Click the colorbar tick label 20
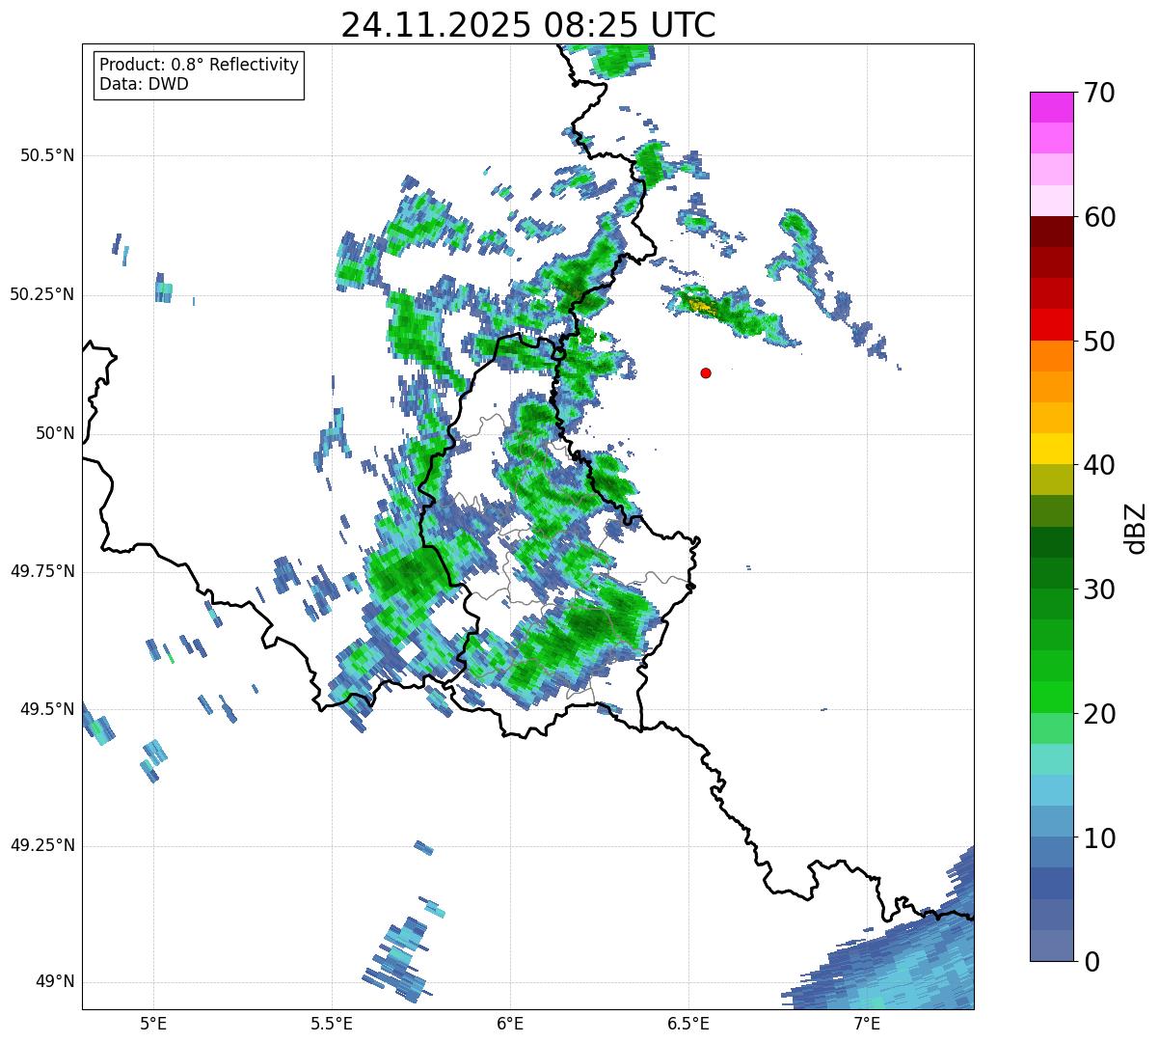This screenshot has height=1043, width=1159. coord(1099,714)
